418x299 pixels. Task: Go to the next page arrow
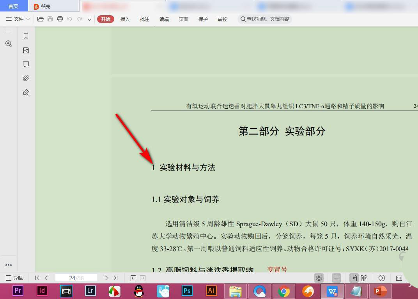coord(106,278)
